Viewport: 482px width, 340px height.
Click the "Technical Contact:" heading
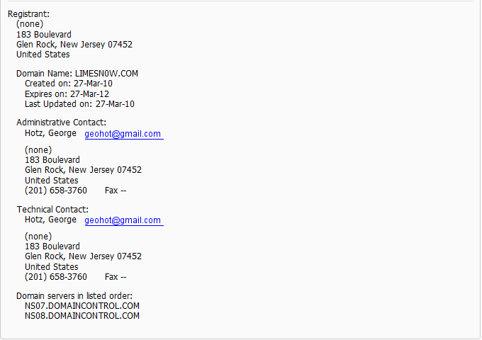click(x=52, y=210)
